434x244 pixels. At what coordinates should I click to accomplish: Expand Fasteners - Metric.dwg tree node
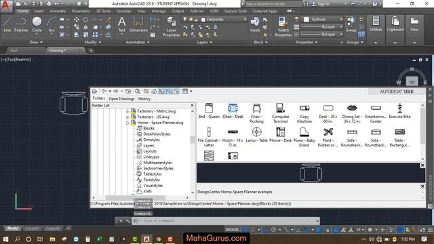tap(127, 111)
